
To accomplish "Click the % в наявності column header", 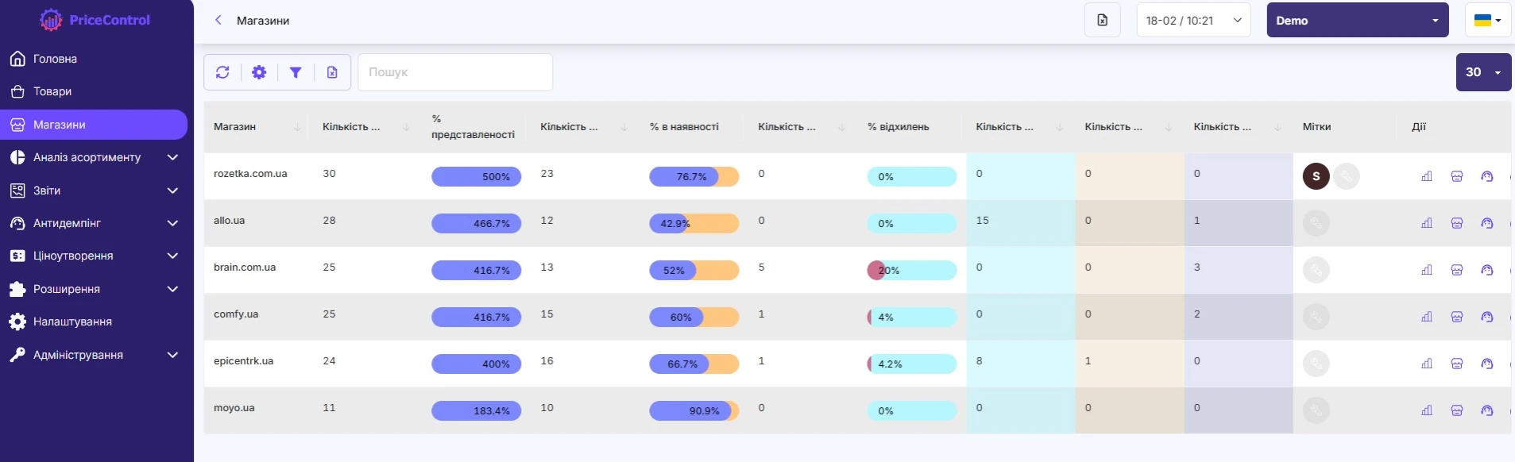I will [x=684, y=127].
